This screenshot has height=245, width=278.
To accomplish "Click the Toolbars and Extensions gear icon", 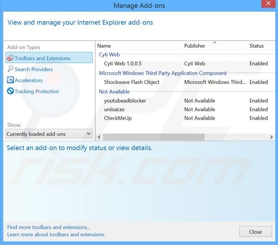I will (x=10, y=58).
